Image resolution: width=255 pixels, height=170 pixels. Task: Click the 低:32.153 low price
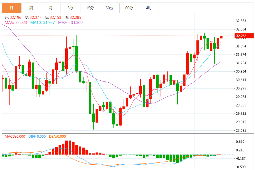(53, 17)
